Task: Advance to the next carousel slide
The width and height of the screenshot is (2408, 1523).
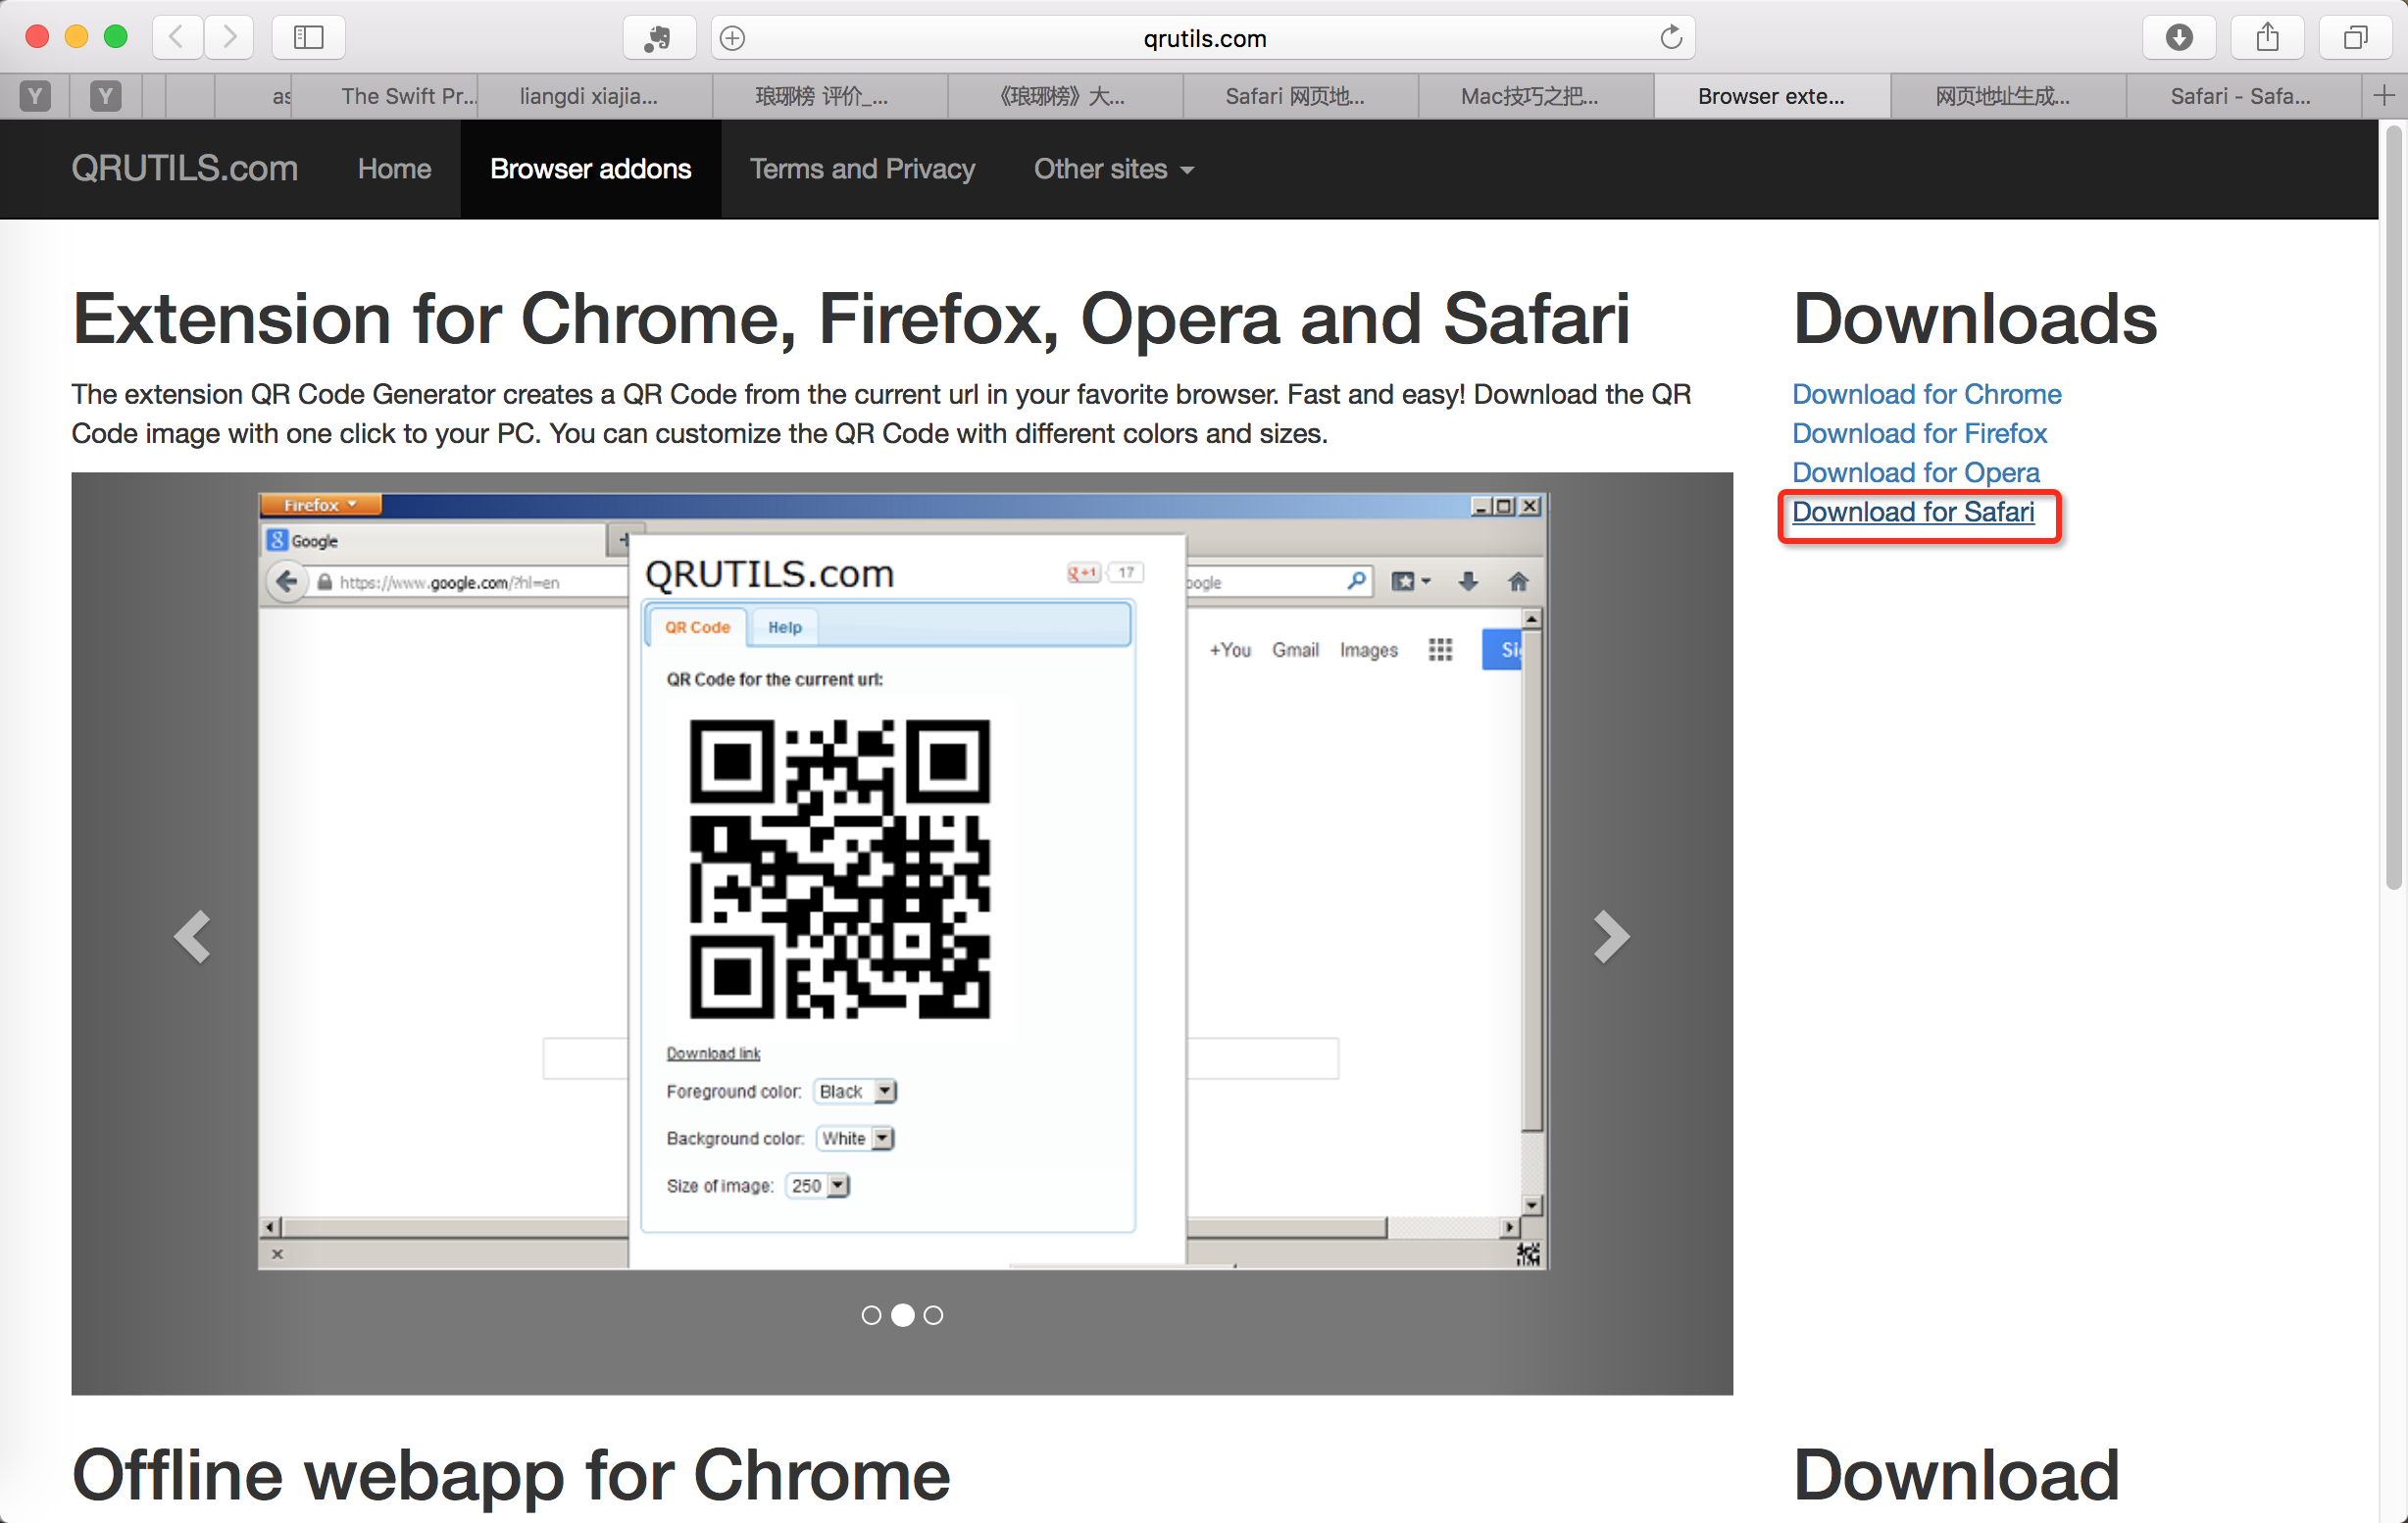Action: point(1610,936)
